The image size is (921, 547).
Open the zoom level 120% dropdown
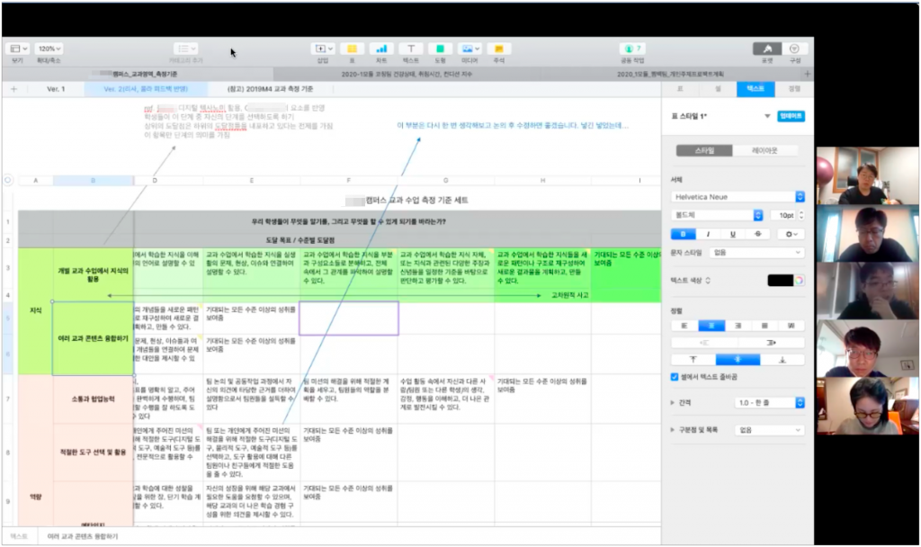tap(49, 49)
